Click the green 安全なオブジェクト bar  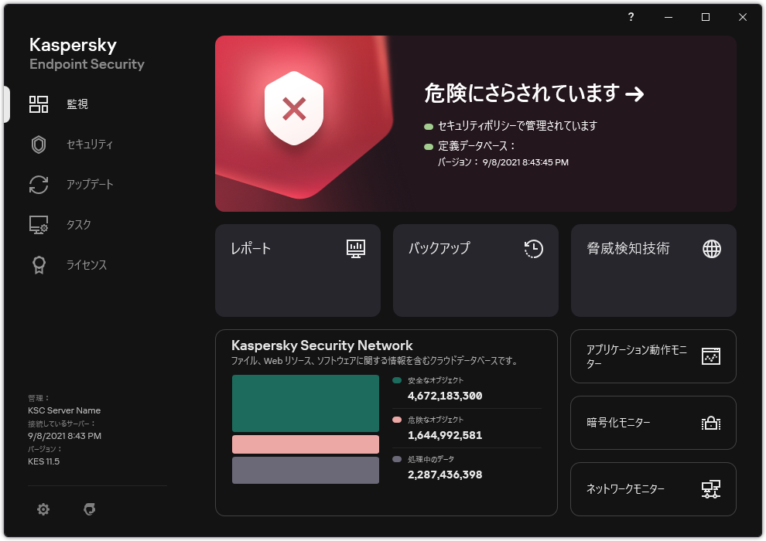[305, 403]
